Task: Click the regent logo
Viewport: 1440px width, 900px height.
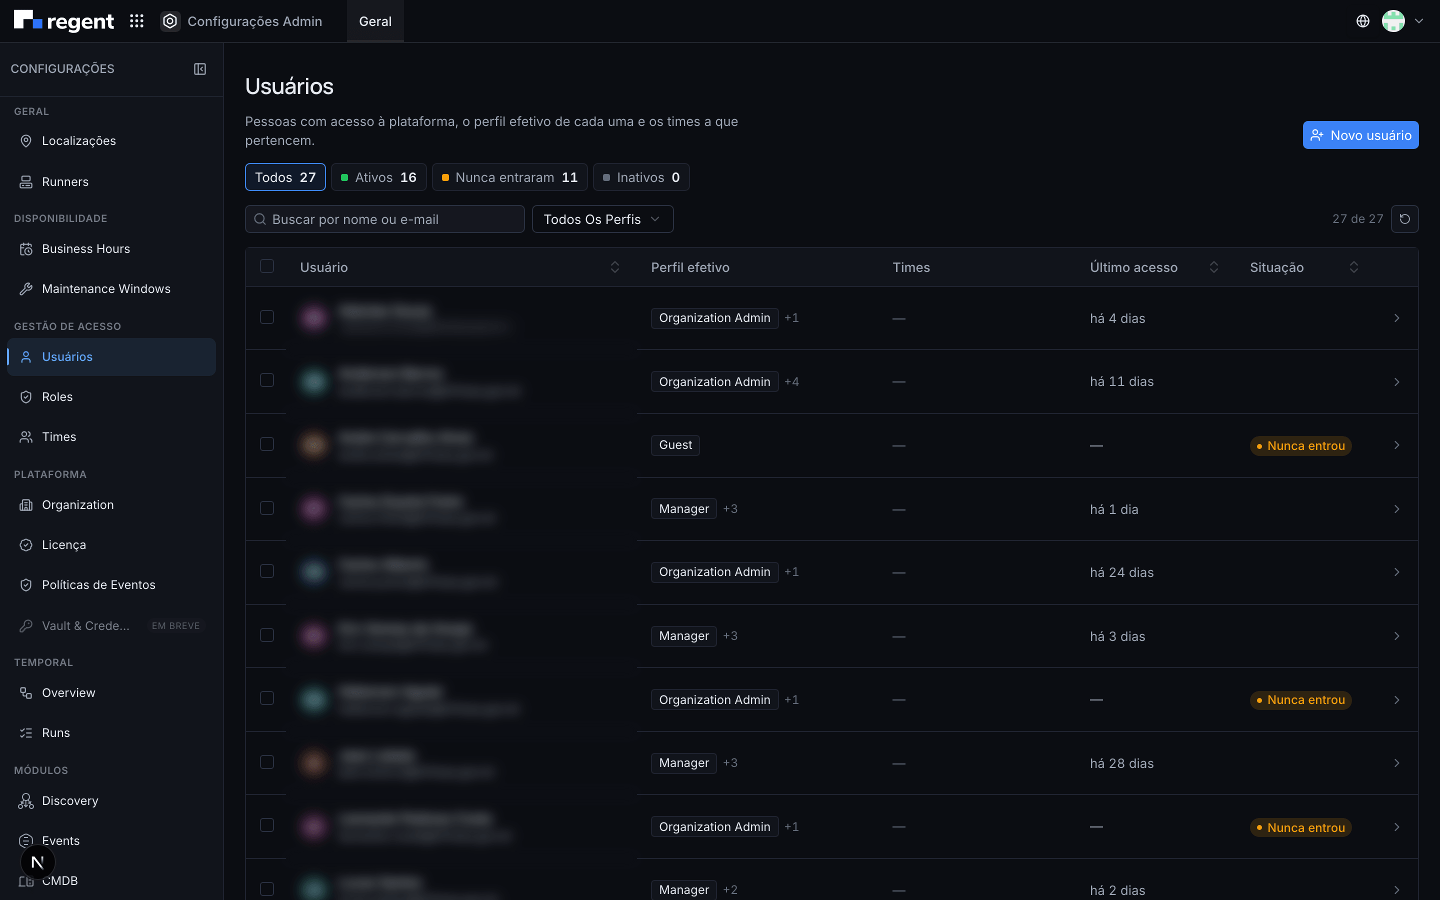Action: [x=63, y=21]
